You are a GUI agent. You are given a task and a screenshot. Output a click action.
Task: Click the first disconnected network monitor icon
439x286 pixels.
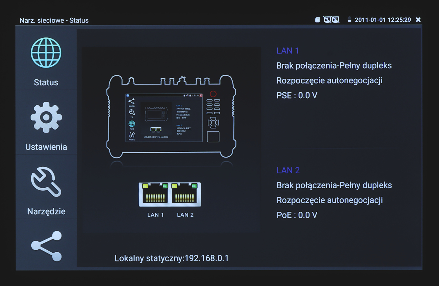(x=327, y=20)
